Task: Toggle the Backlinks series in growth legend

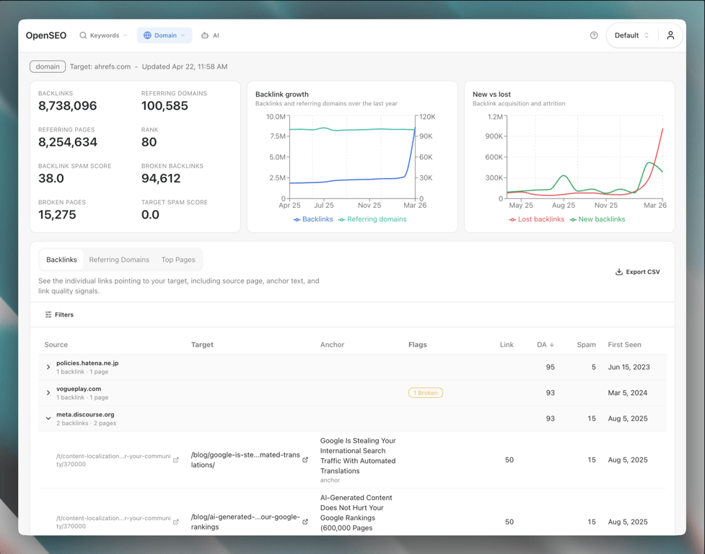Action: [x=313, y=219]
